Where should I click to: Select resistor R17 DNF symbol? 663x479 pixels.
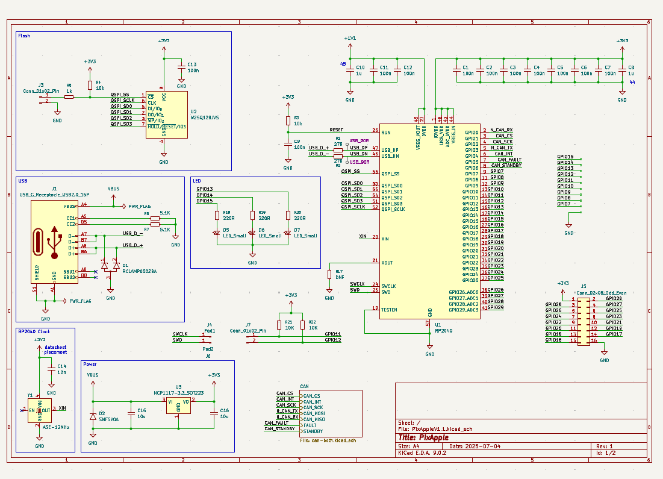pyautogui.click(x=329, y=274)
